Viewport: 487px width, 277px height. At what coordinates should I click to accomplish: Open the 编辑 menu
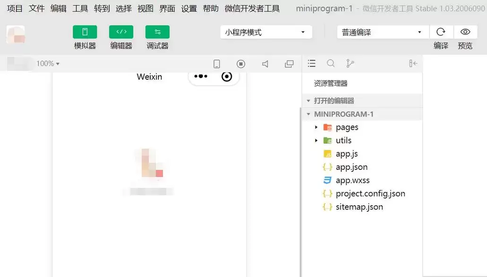[x=59, y=8]
